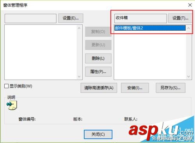Click the 安装(I)... button
Screen dimensions: 195x143
pos(135,88)
